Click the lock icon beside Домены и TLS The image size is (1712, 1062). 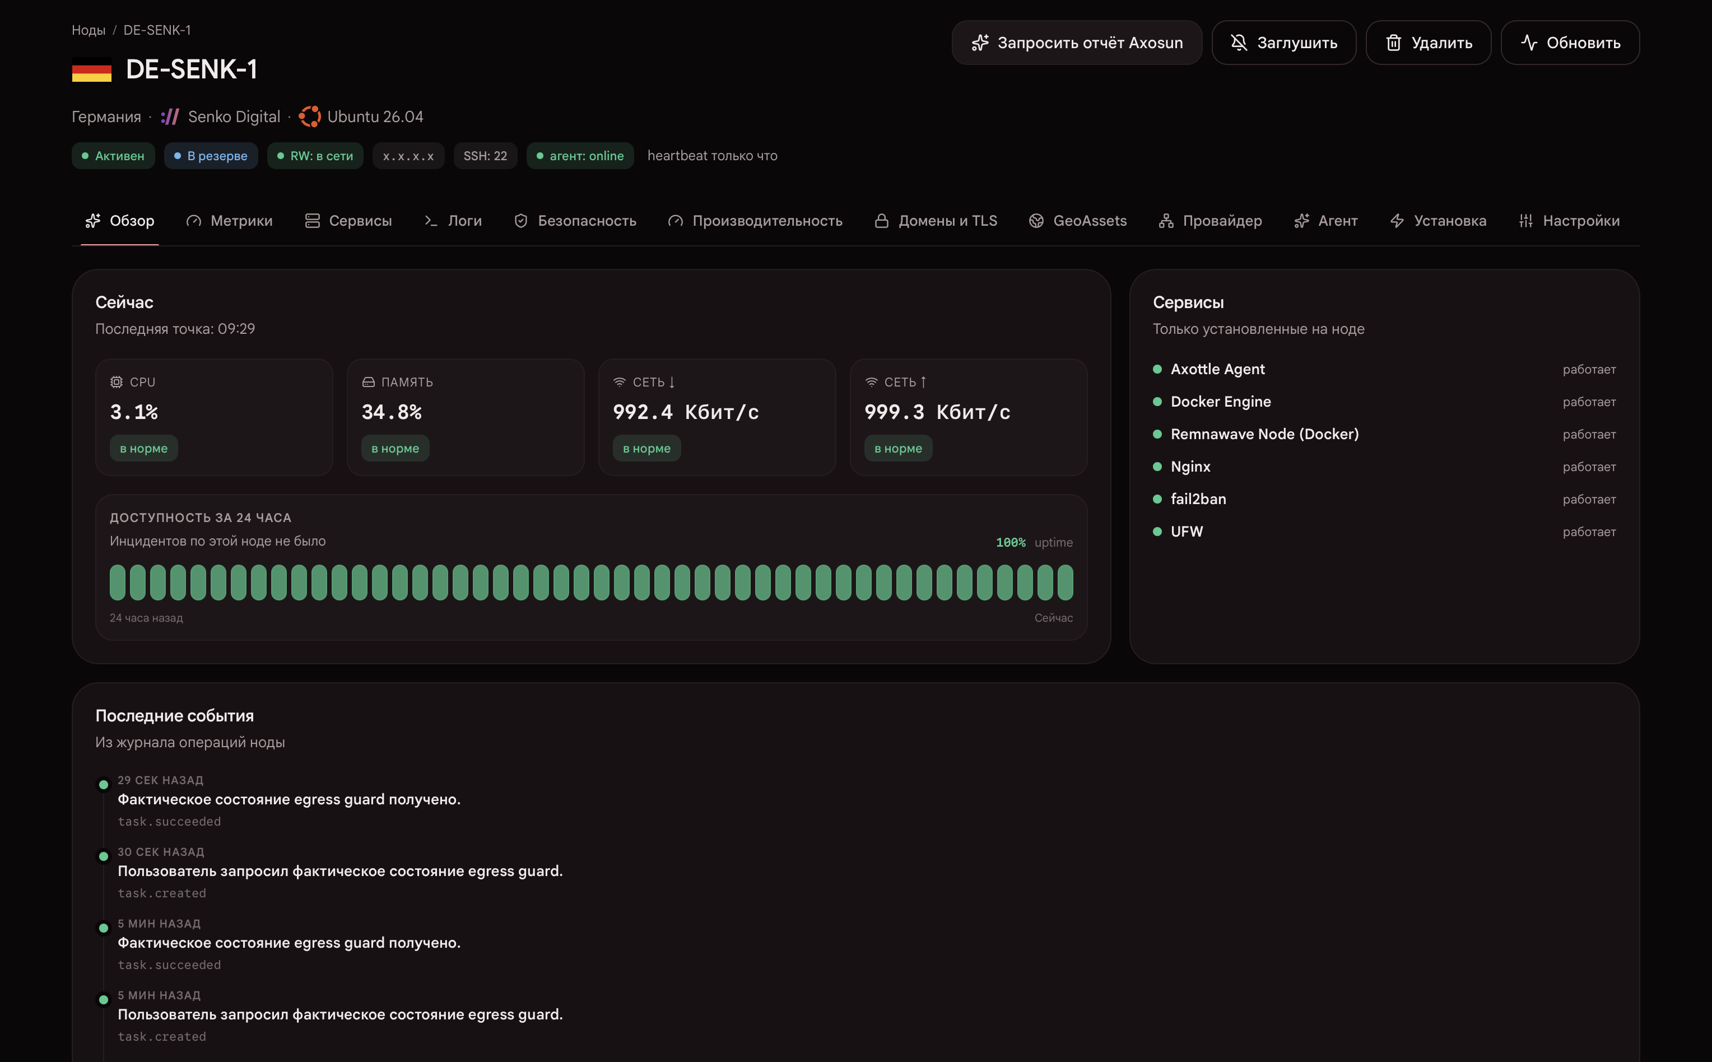tap(882, 221)
